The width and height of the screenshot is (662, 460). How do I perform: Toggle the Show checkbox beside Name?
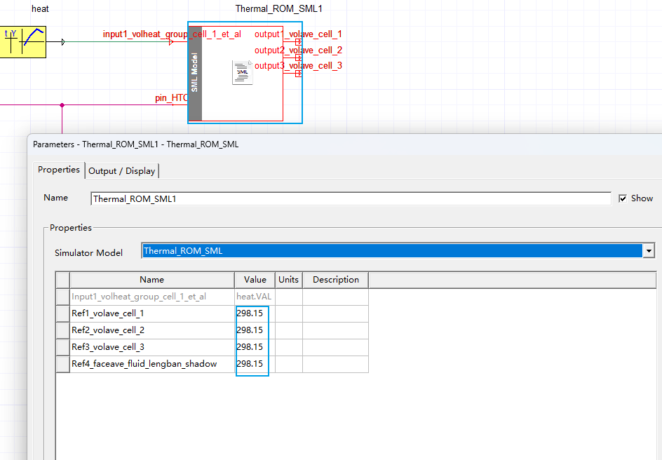click(623, 198)
